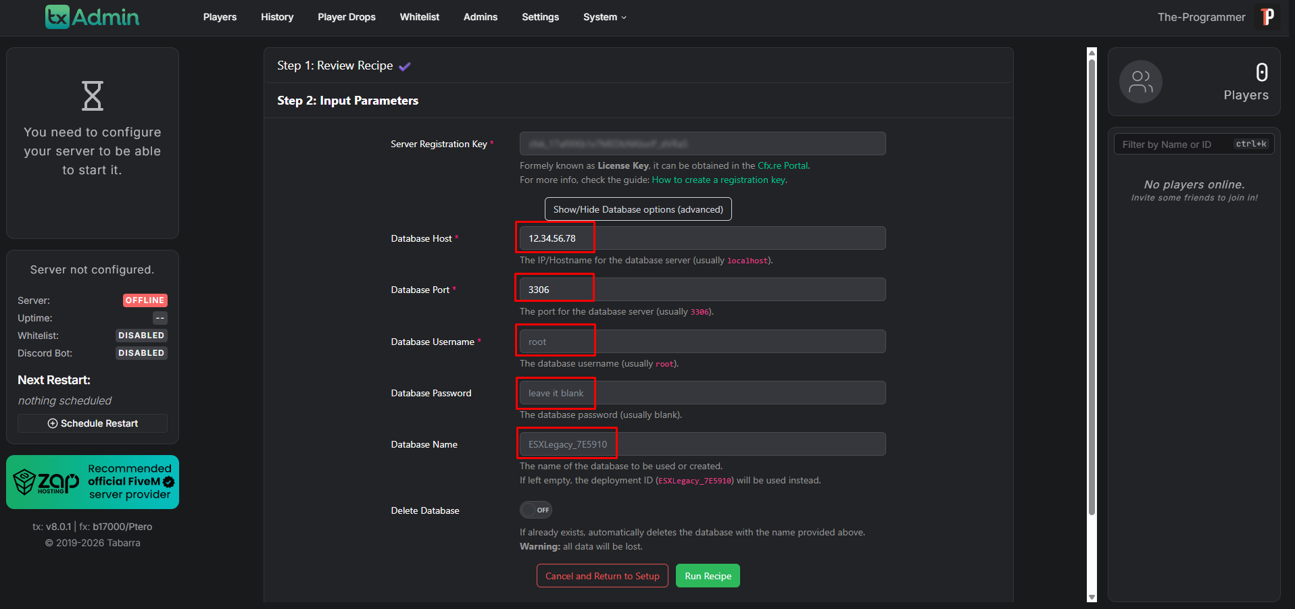
Task: Click the hourglass server status icon
Action: [93, 96]
